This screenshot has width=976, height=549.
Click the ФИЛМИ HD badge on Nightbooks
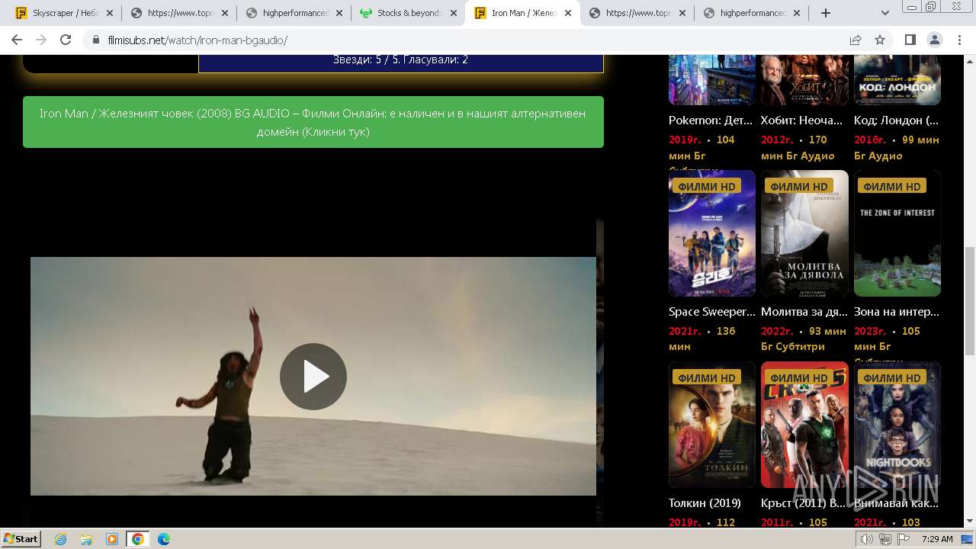[x=892, y=377]
